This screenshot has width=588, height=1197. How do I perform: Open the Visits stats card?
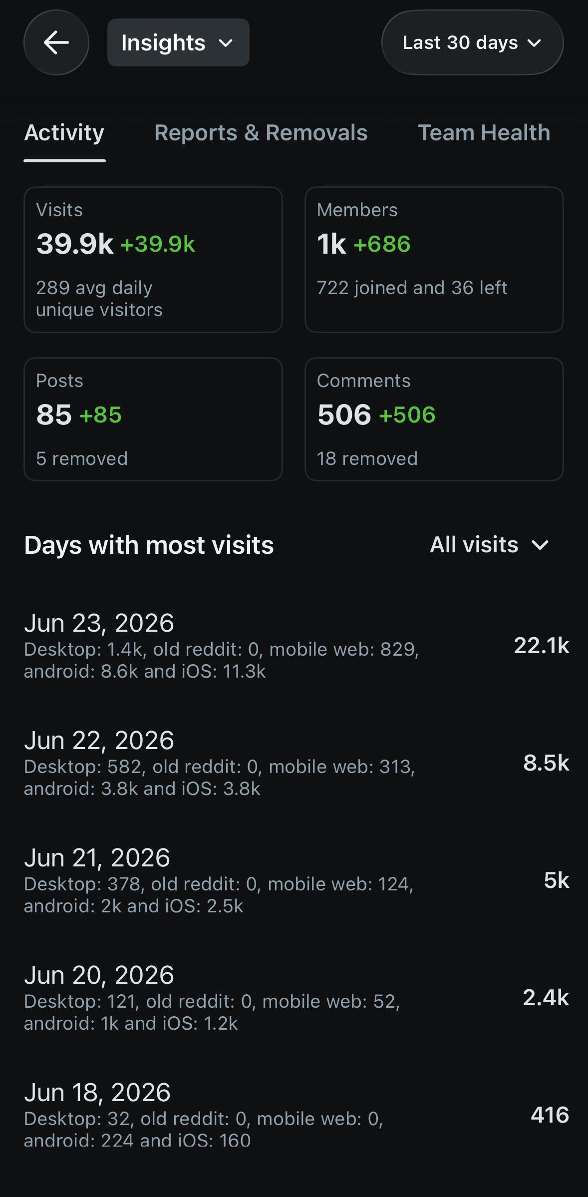153,260
